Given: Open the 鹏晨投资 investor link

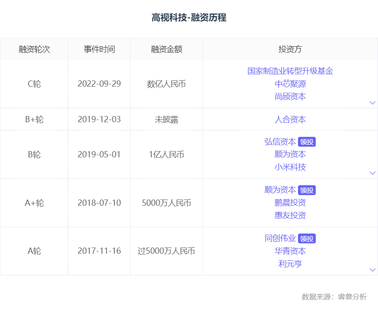Looking at the screenshot, I should [x=290, y=203].
